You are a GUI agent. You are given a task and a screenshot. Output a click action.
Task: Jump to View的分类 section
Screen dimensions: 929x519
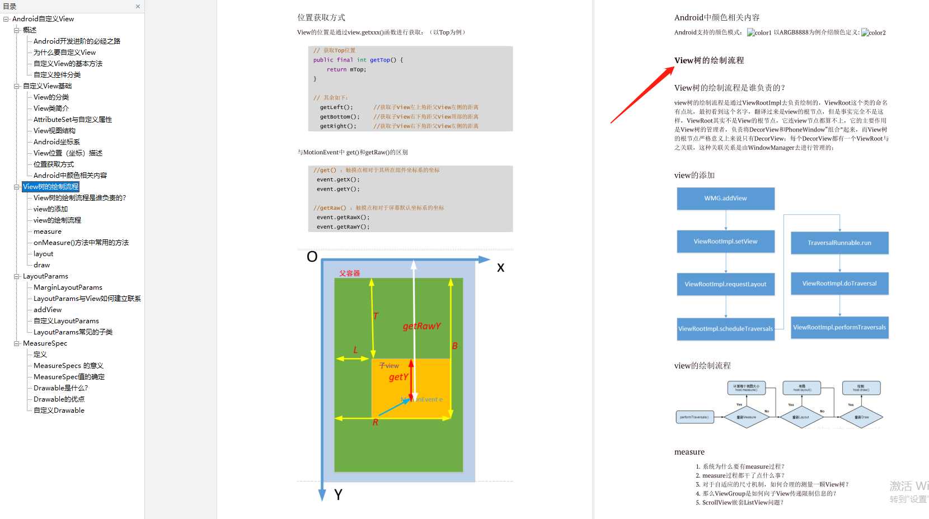coord(51,97)
